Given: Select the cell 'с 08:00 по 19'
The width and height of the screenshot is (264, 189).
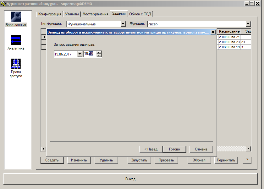Looking at the screenshot, I should coord(229,47).
